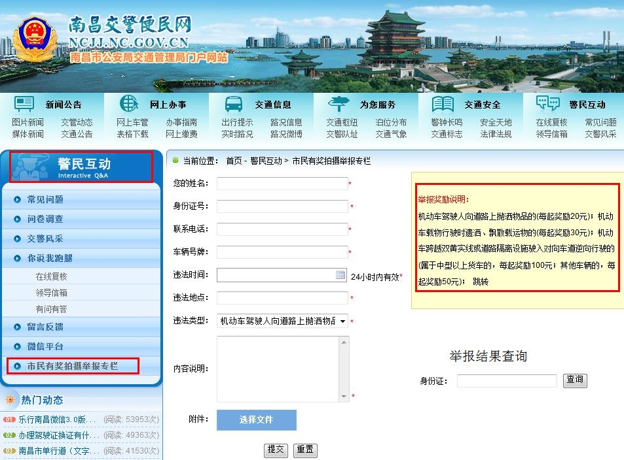Open the 网上缴费 link
Viewport: 624px width, 460px height.
[x=181, y=134]
